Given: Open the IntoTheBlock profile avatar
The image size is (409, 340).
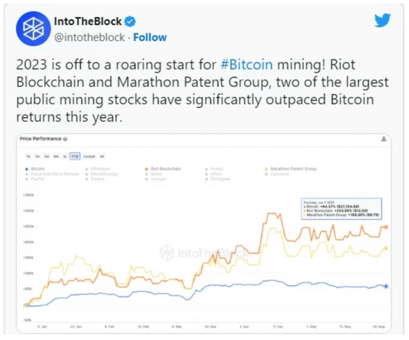Looking at the screenshot, I should coord(33,29).
